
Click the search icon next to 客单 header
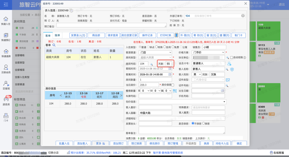point(54,45)
